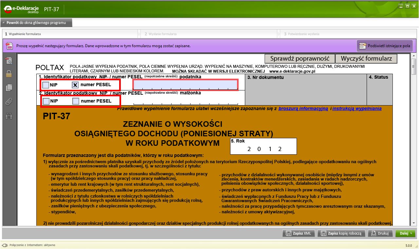Image resolution: width=419 pixels, height=249 pixels.
Task: Click the www.e-deklaracje.gov.pl address text
Action: (x=292, y=71)
